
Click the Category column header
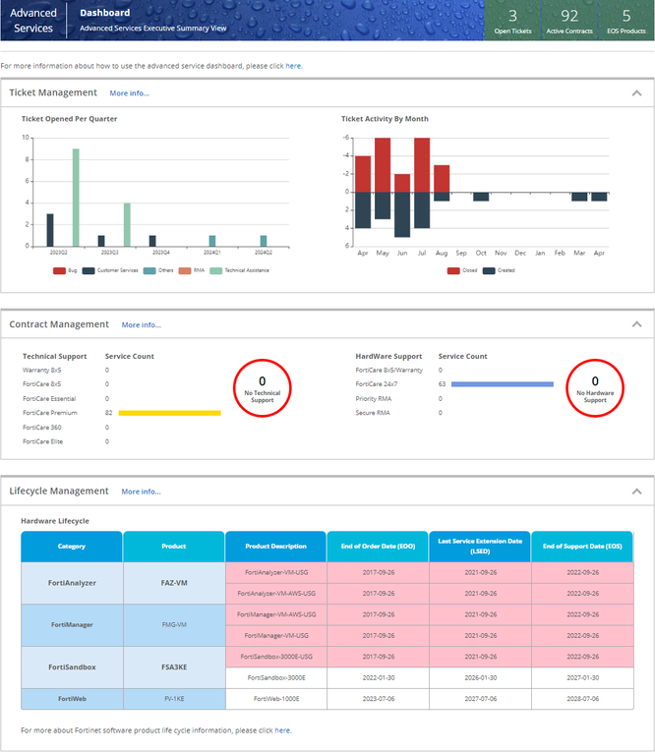coord(72,547)
